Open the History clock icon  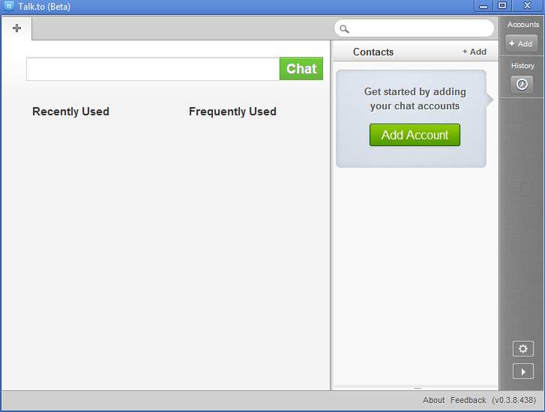[x=522, y=85]
